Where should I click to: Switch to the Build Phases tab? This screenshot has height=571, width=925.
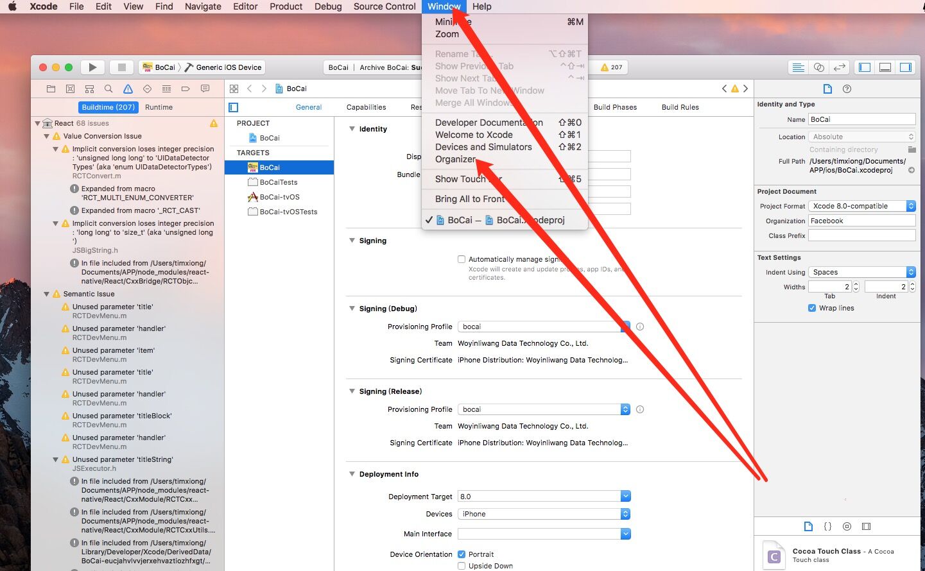615,107
